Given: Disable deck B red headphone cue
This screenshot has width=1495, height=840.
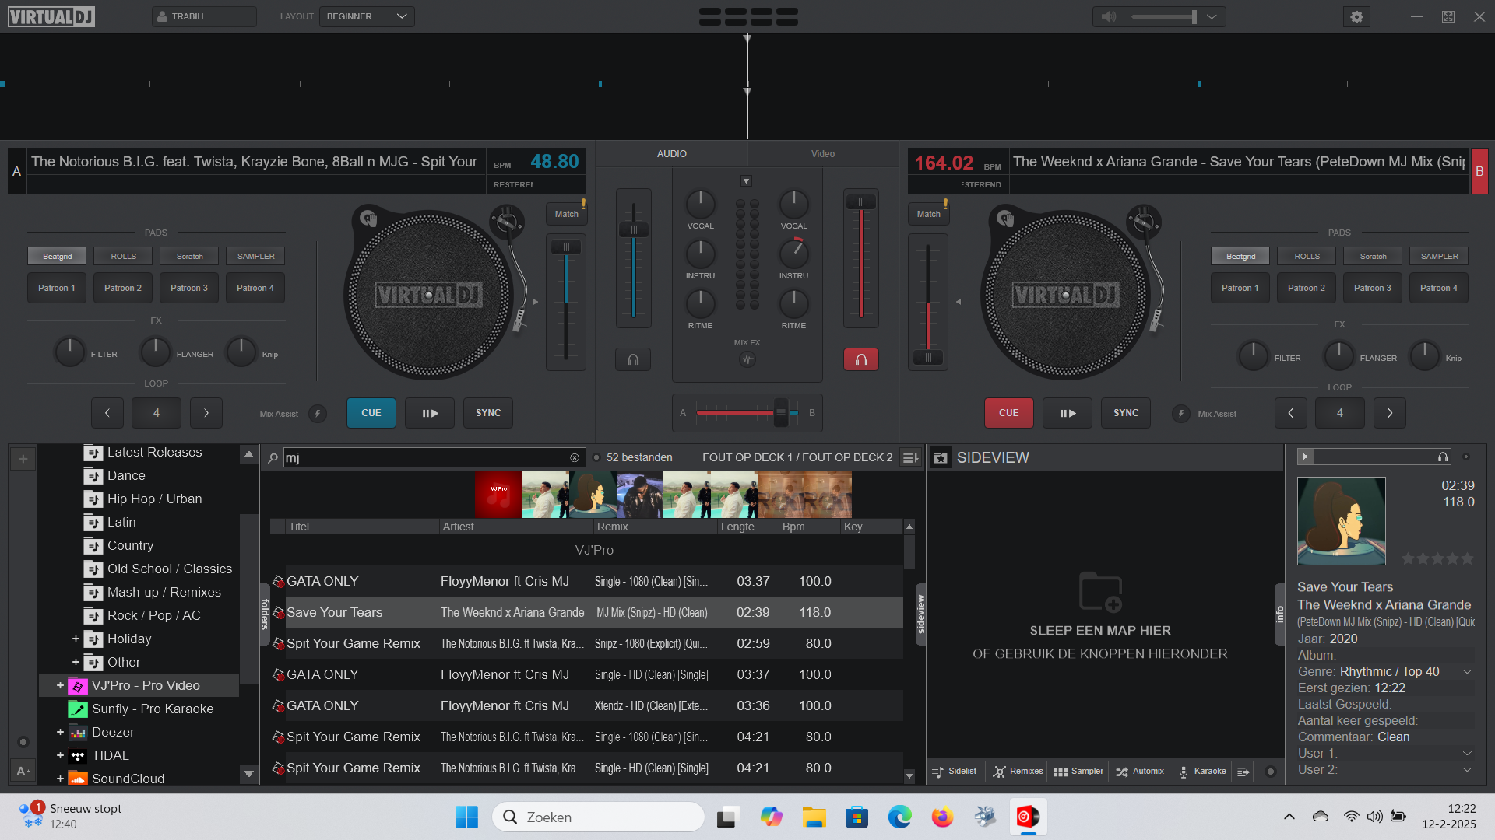Looking at the screenshot, I should [x=860, y=359].
